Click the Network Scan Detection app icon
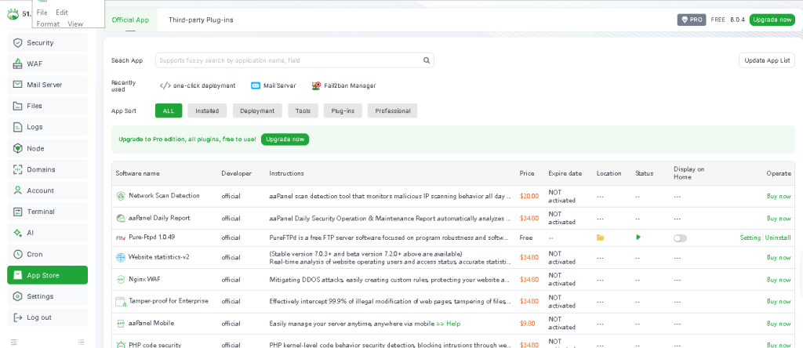Screen dimensions: 803x348 pos(121,196)
